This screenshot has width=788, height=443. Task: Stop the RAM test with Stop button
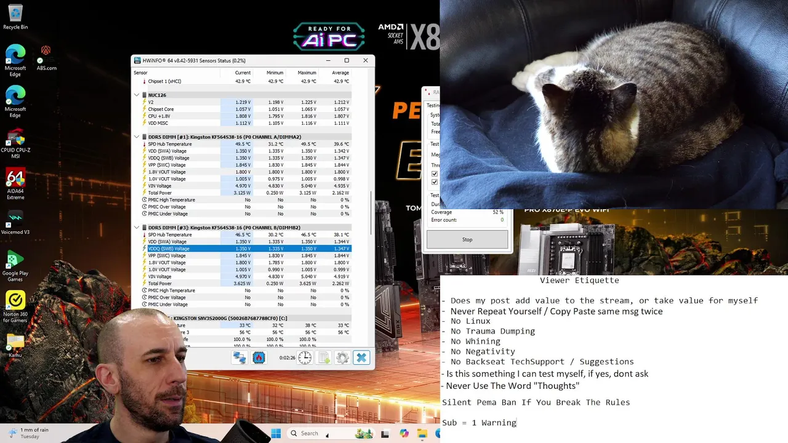pyautogui.click(x=467, y=239)
